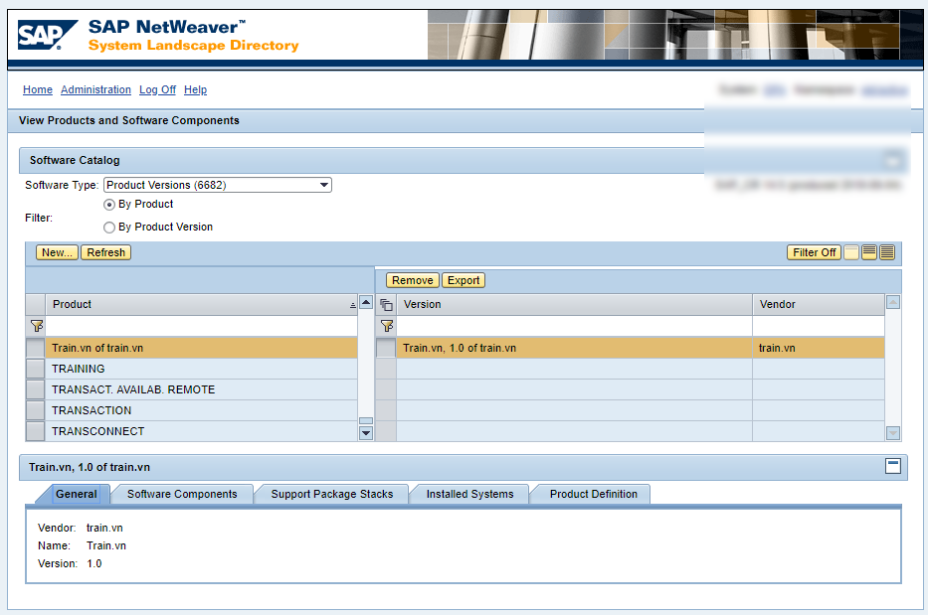Select the TRAINING row selector box
This screenshot has height=615, width=928.
tap(35, 369)
